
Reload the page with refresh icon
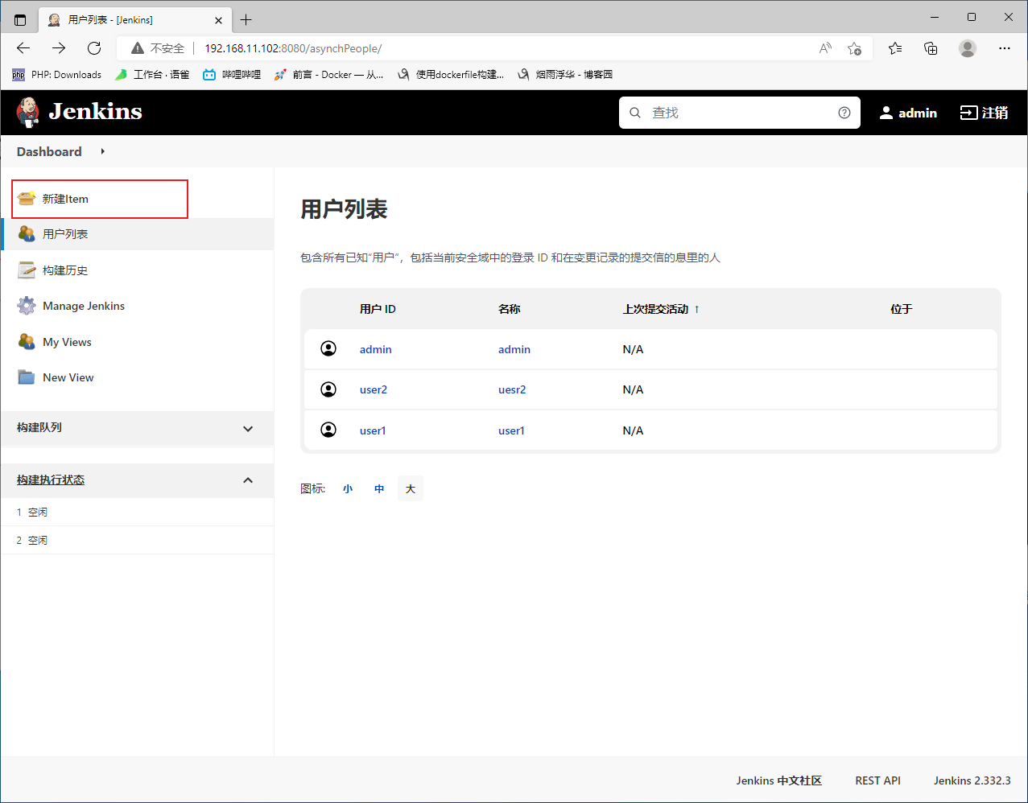point(94,48)
